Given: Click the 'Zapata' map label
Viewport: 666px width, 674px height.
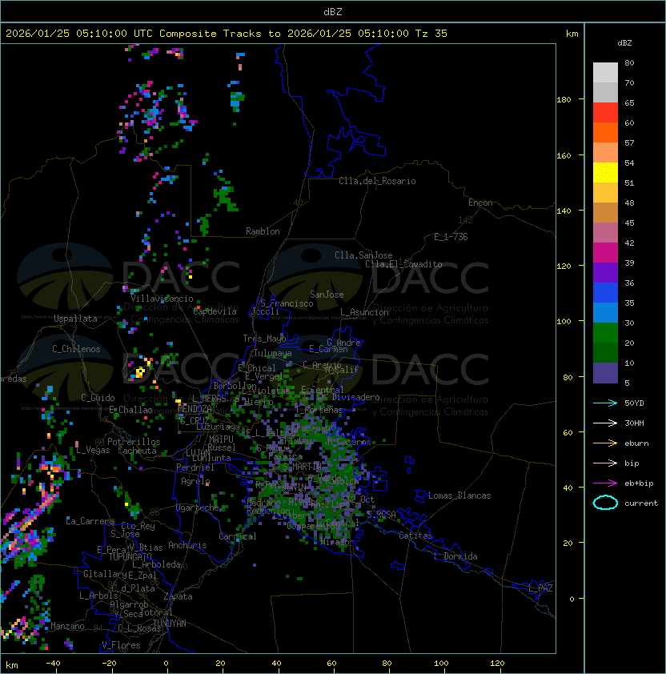Looking at the screenshot, I should pos(178,596).
